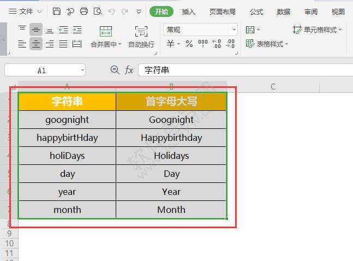Screen dimensions: 353x261
Task: Click the 合并居中 merge icon
Action: pyautogui.click(x=106, y=31)
